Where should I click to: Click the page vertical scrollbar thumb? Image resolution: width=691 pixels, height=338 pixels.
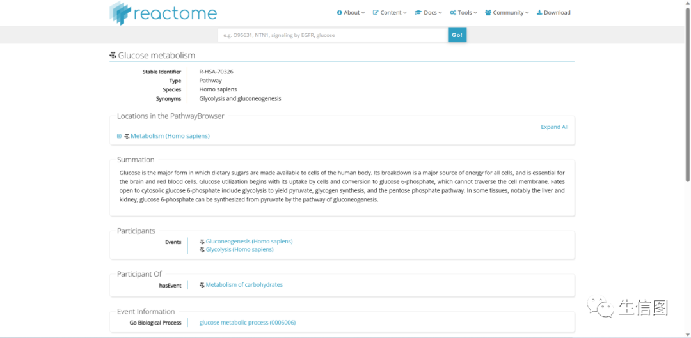(x=687, y=93)
